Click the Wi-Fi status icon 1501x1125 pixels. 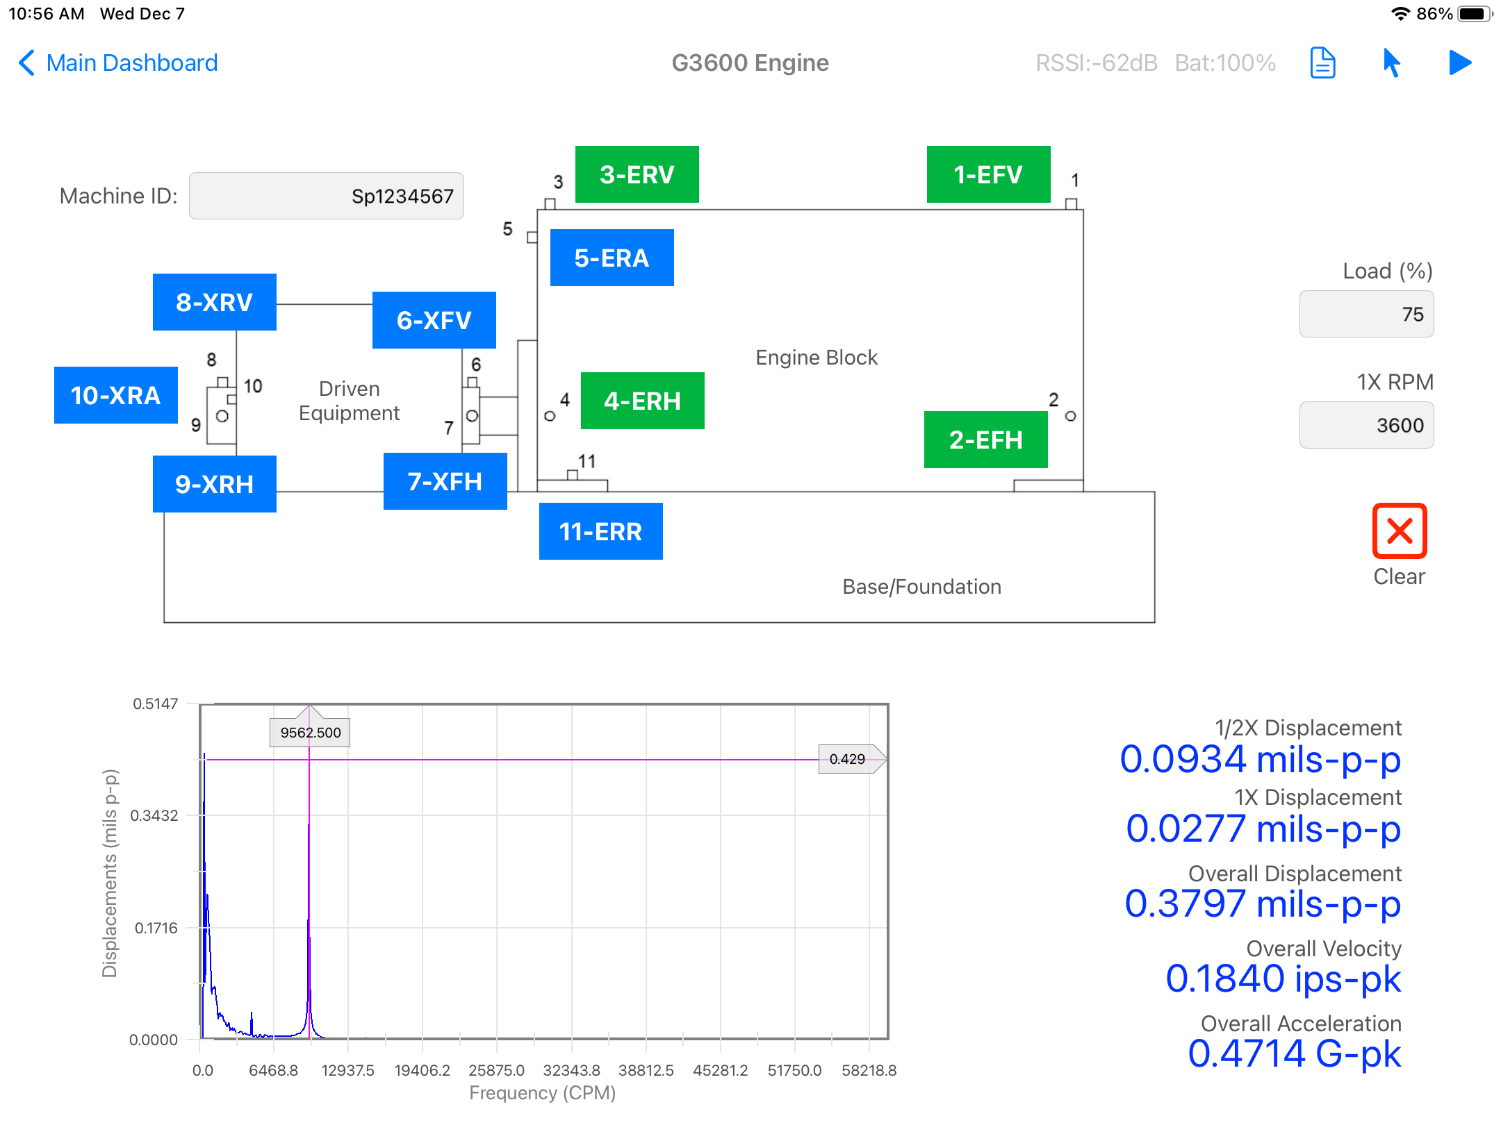pos(1401,14)
